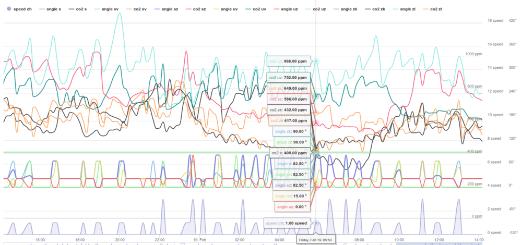Click the 'speed ch: 1.00 speed' tooltip
522x245 pixels.
287,223
